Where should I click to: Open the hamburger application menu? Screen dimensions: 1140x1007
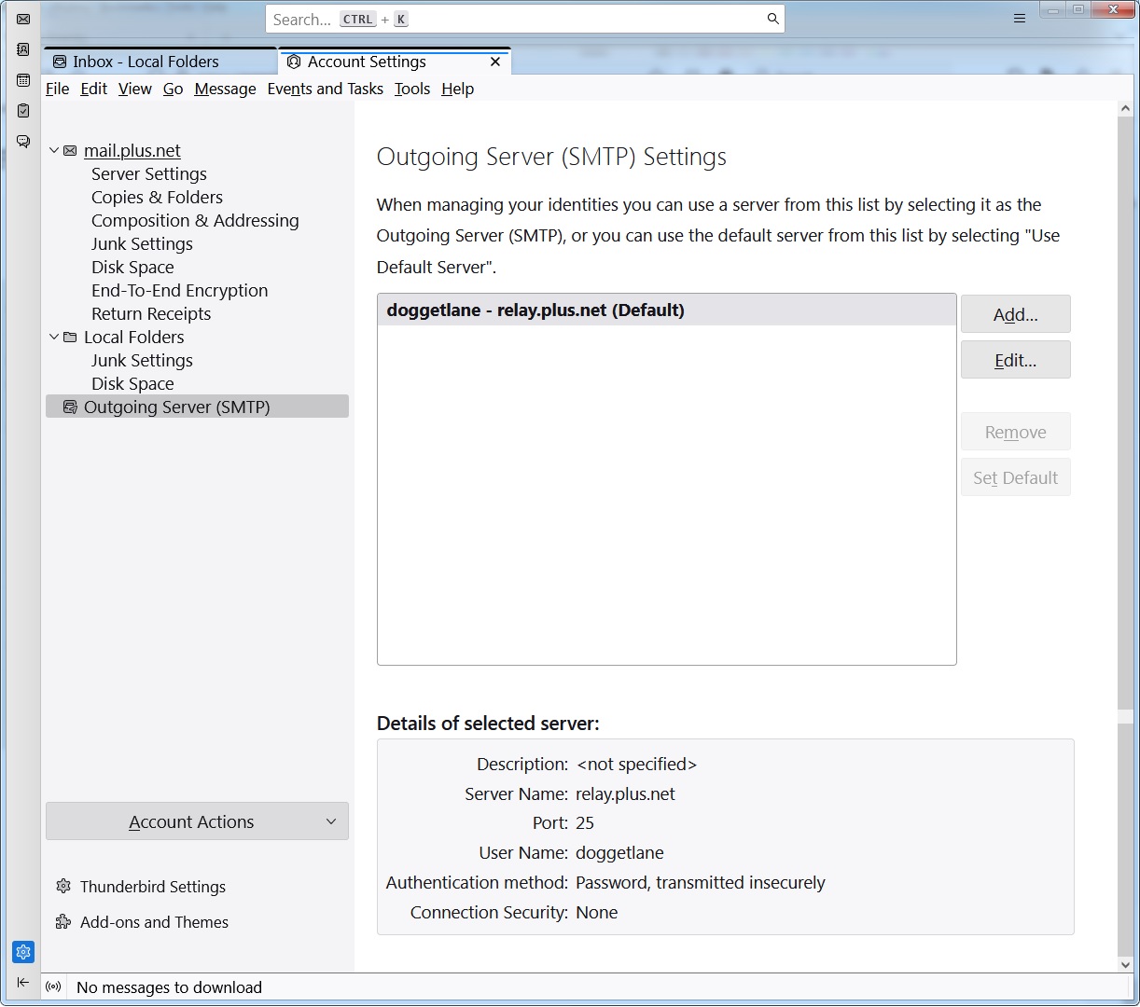1020,19
